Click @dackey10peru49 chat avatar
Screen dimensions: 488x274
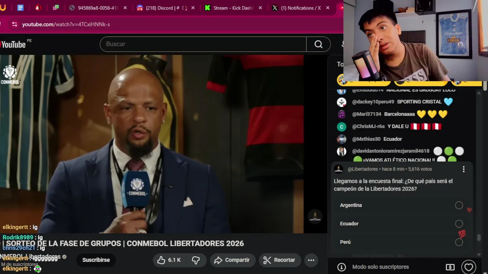point(342,102)
